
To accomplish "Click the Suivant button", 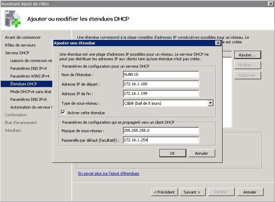I will pyautogui.click(x=192, y=192).
